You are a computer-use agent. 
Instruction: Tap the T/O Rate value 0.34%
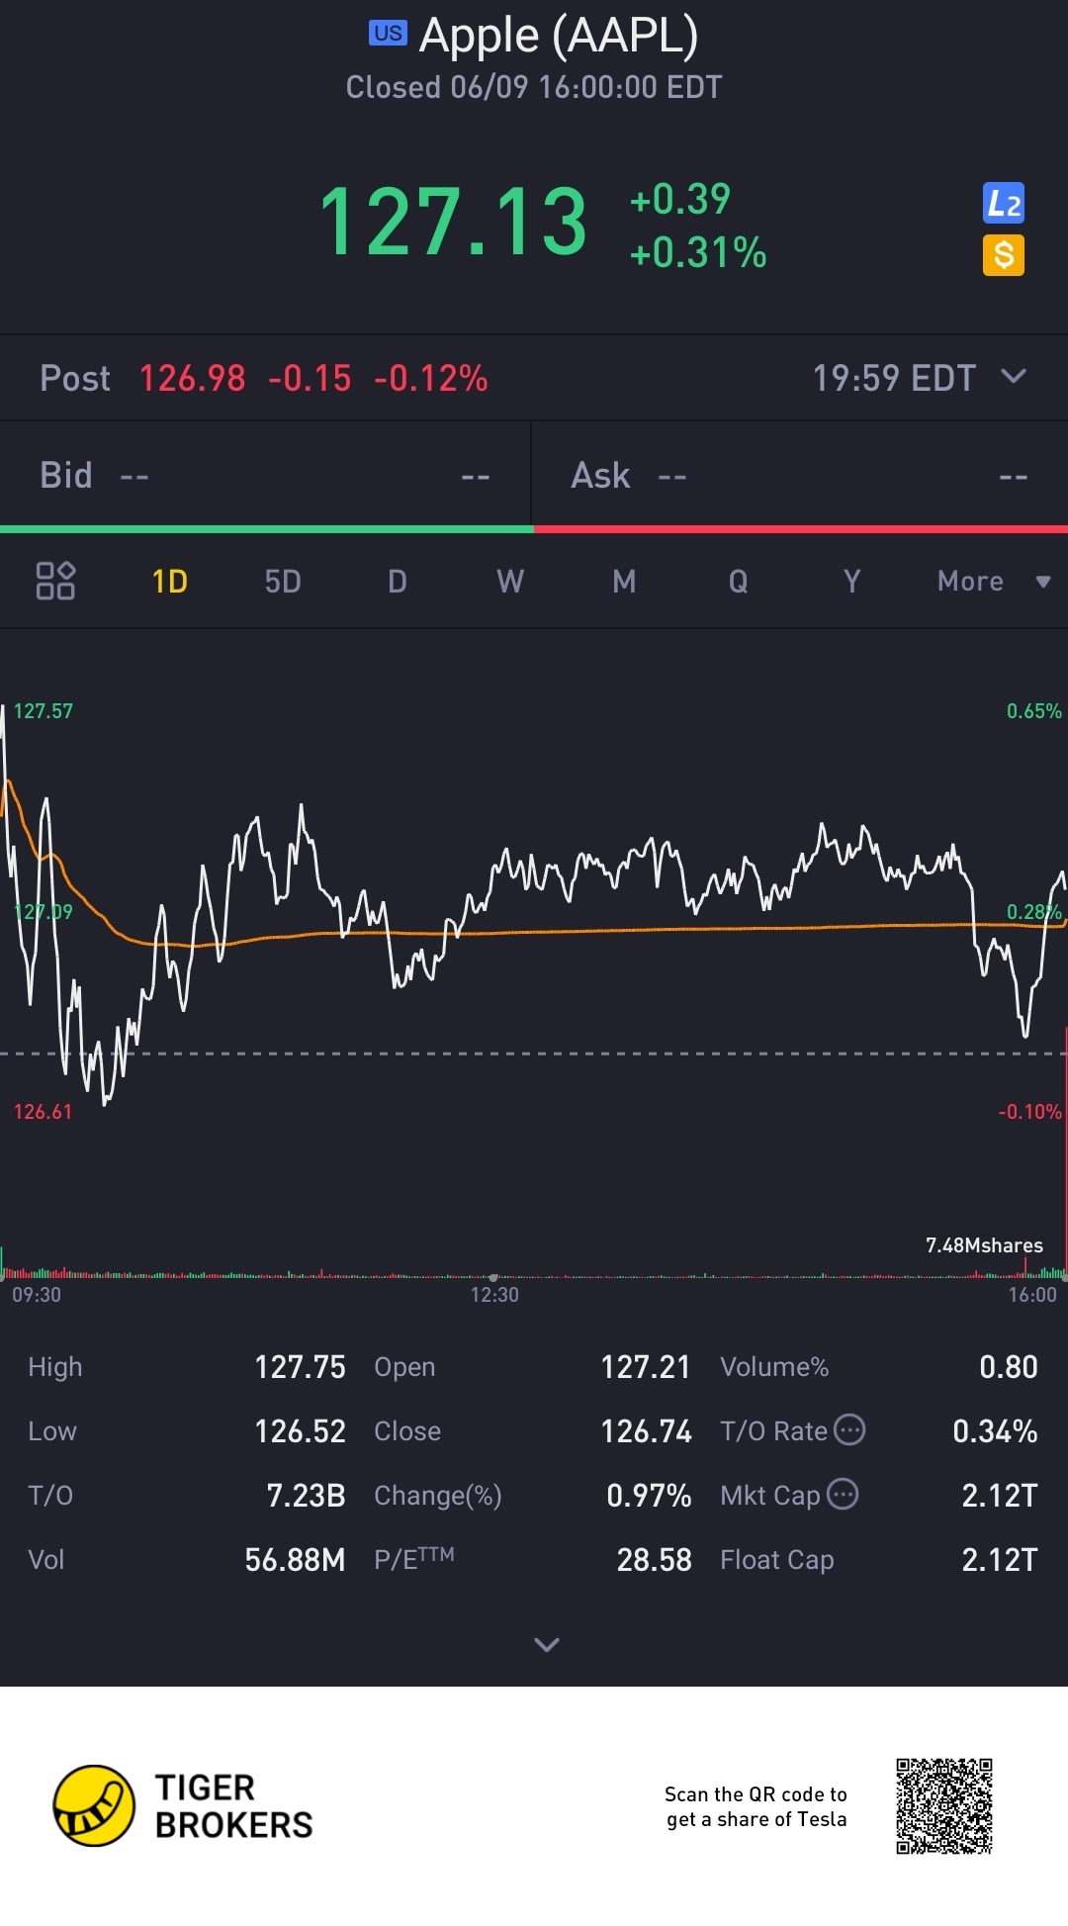point(995,1431)
